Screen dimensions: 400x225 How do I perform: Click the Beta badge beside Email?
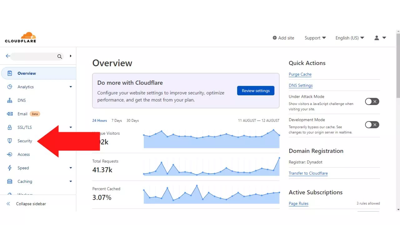pos(35,114)
